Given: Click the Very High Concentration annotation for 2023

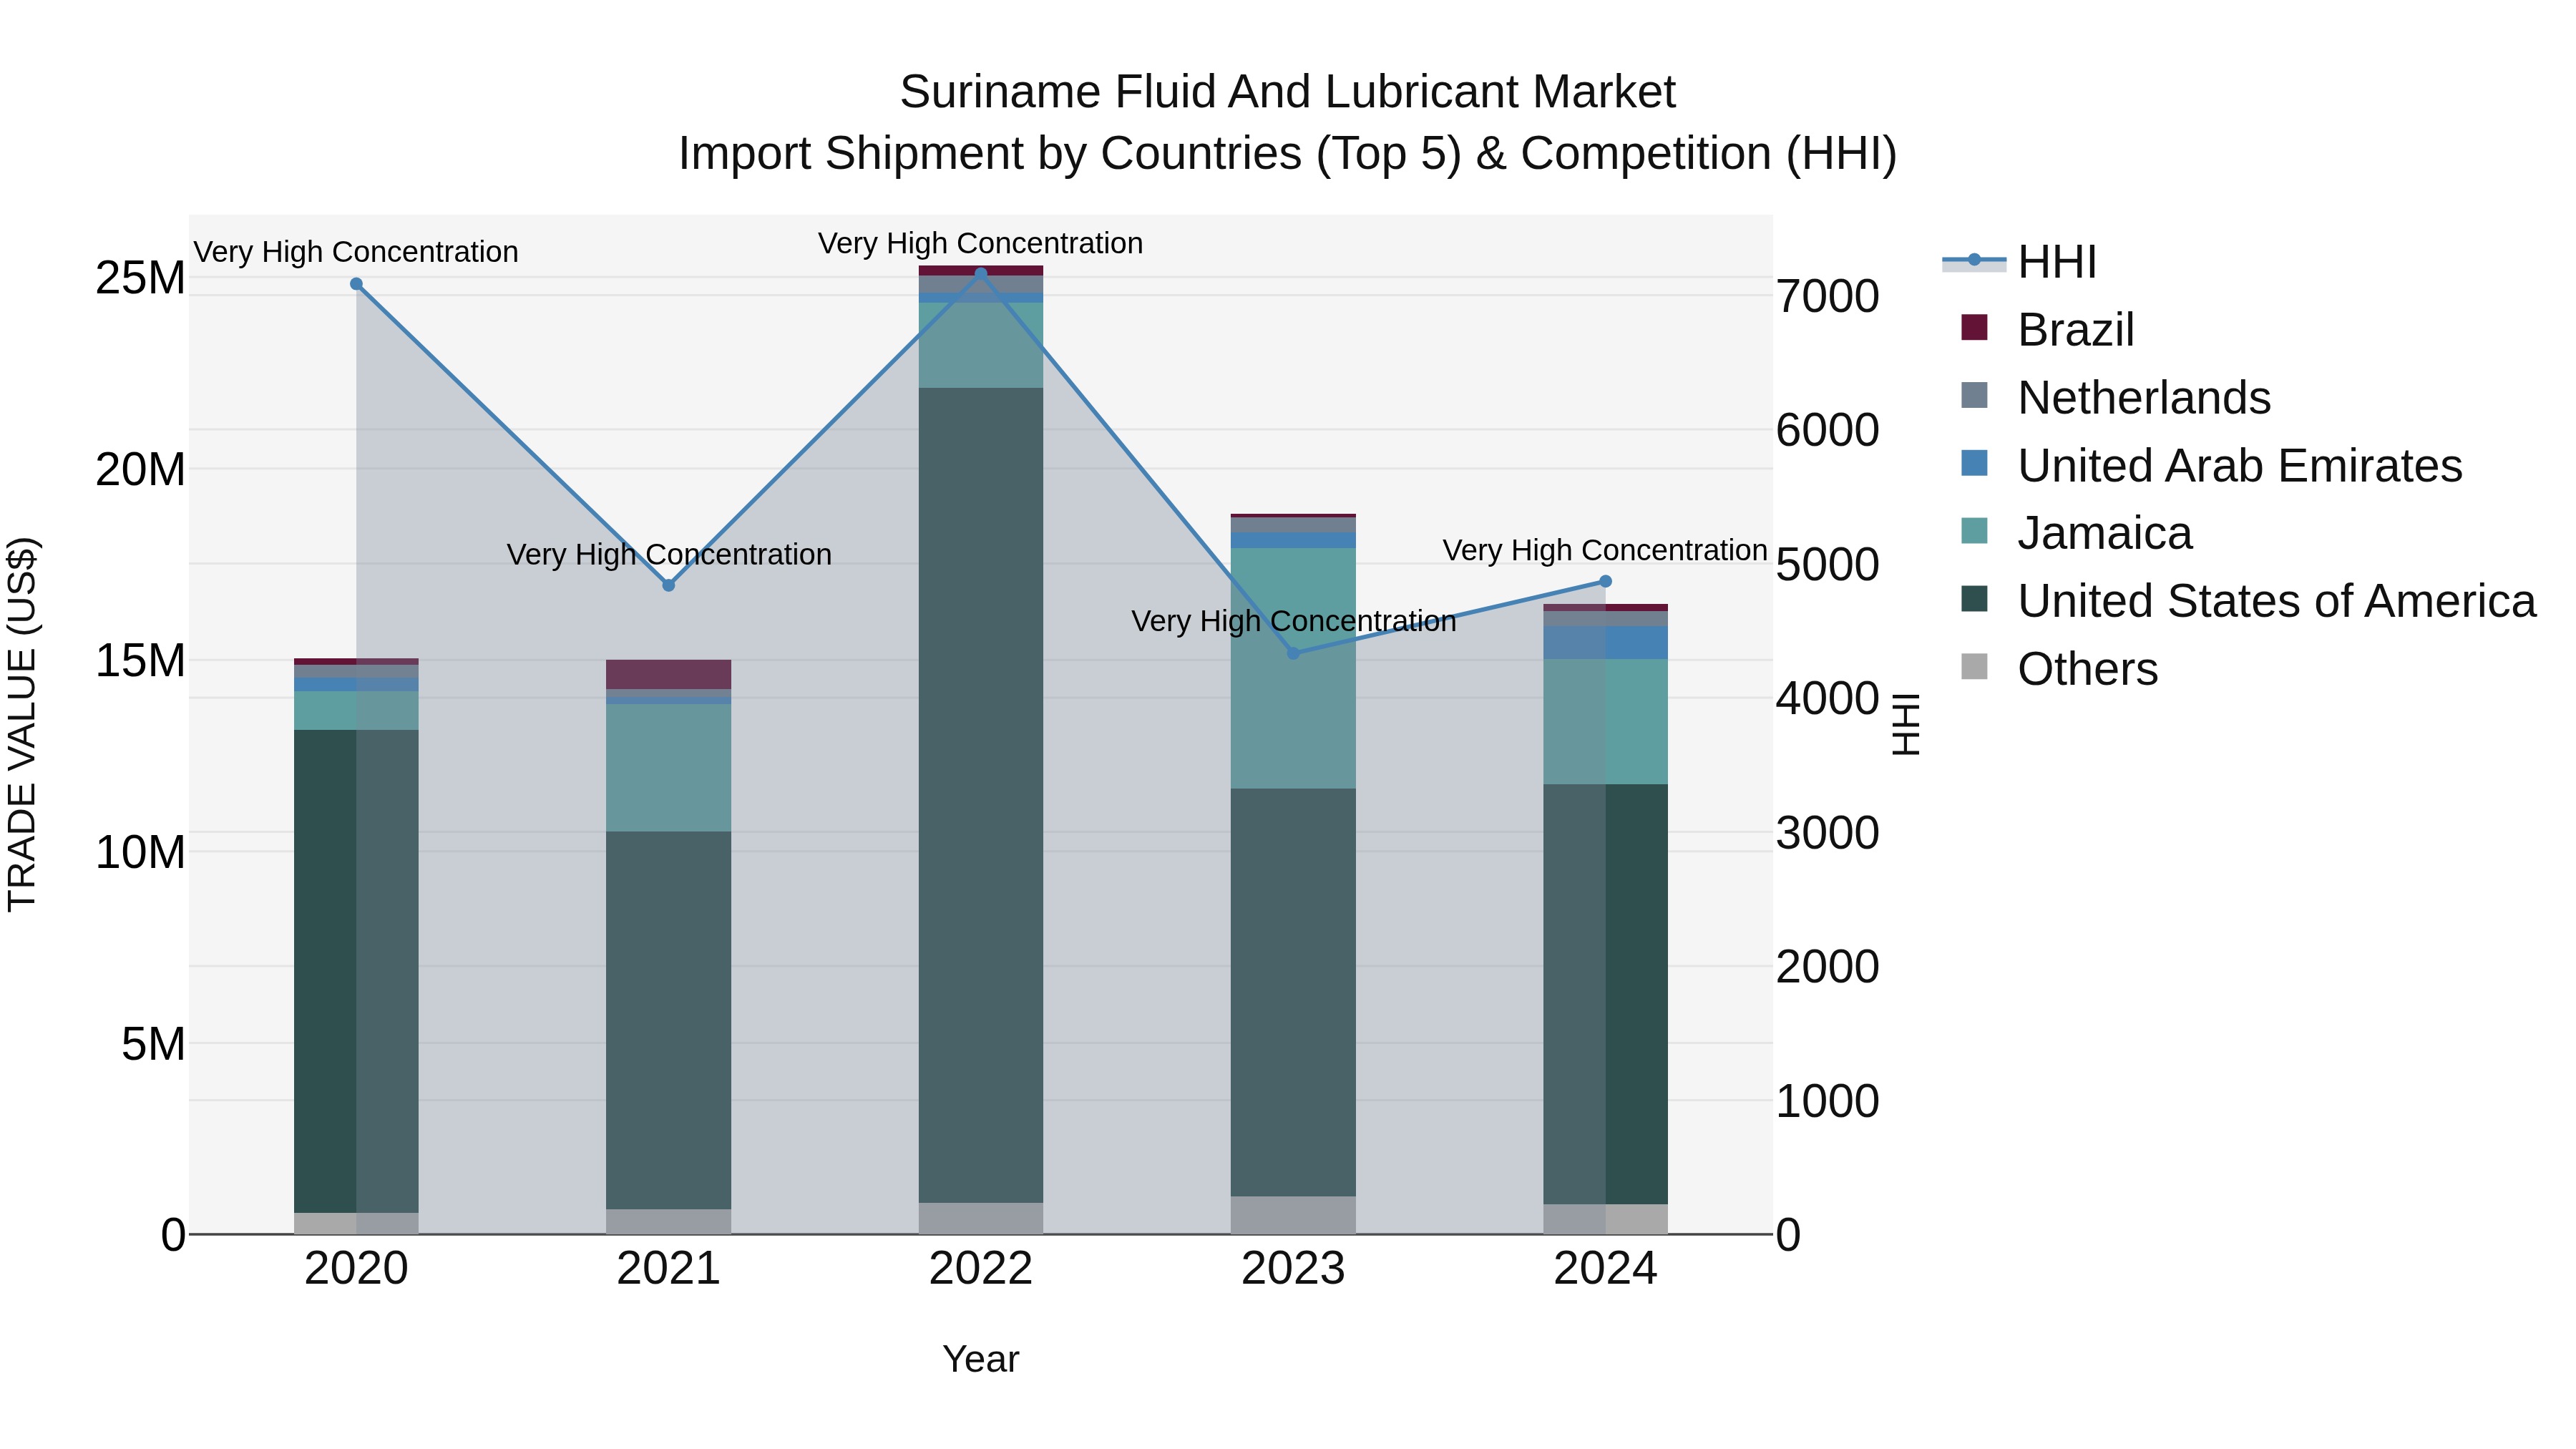Looking at the screenshot, I should click(1293, 622).
